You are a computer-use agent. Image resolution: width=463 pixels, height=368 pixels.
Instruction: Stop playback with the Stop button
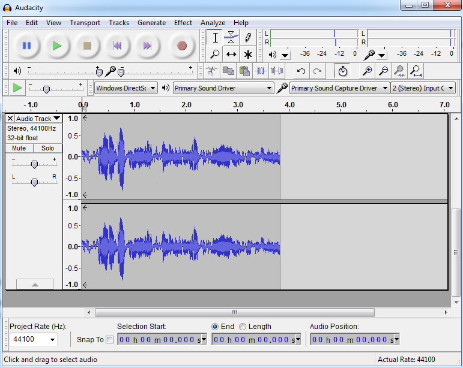pyautogui.click(x=87, y=46)
